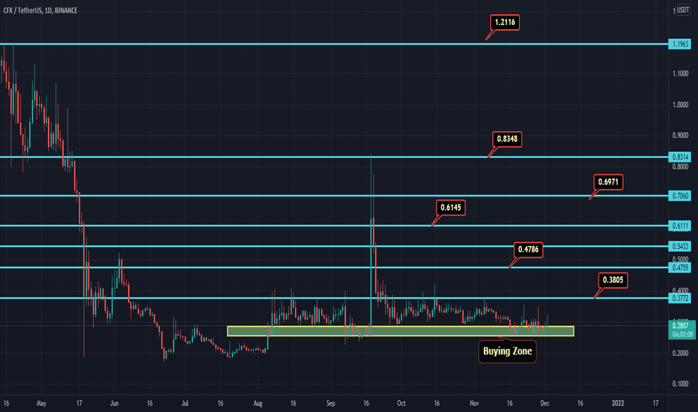Select the yellow buying zone rectangle
The width and height of the screenshot is (698, 412).
pyautogui.click(x=400, y=331)
